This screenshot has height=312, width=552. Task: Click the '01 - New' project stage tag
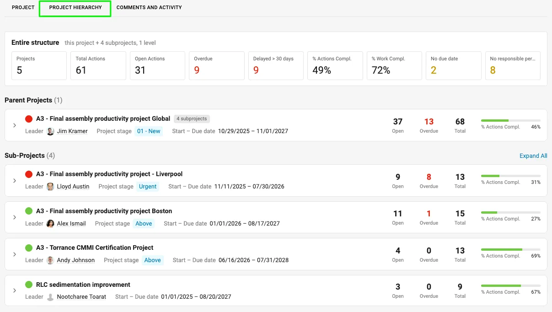(x=149, y=131)
